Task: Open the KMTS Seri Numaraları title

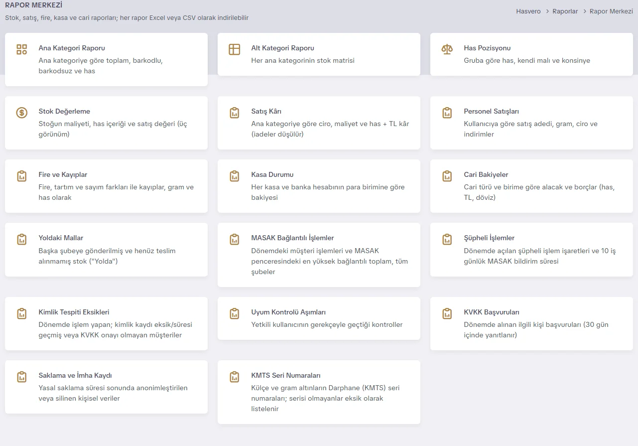Action: [x=286, y=376]
